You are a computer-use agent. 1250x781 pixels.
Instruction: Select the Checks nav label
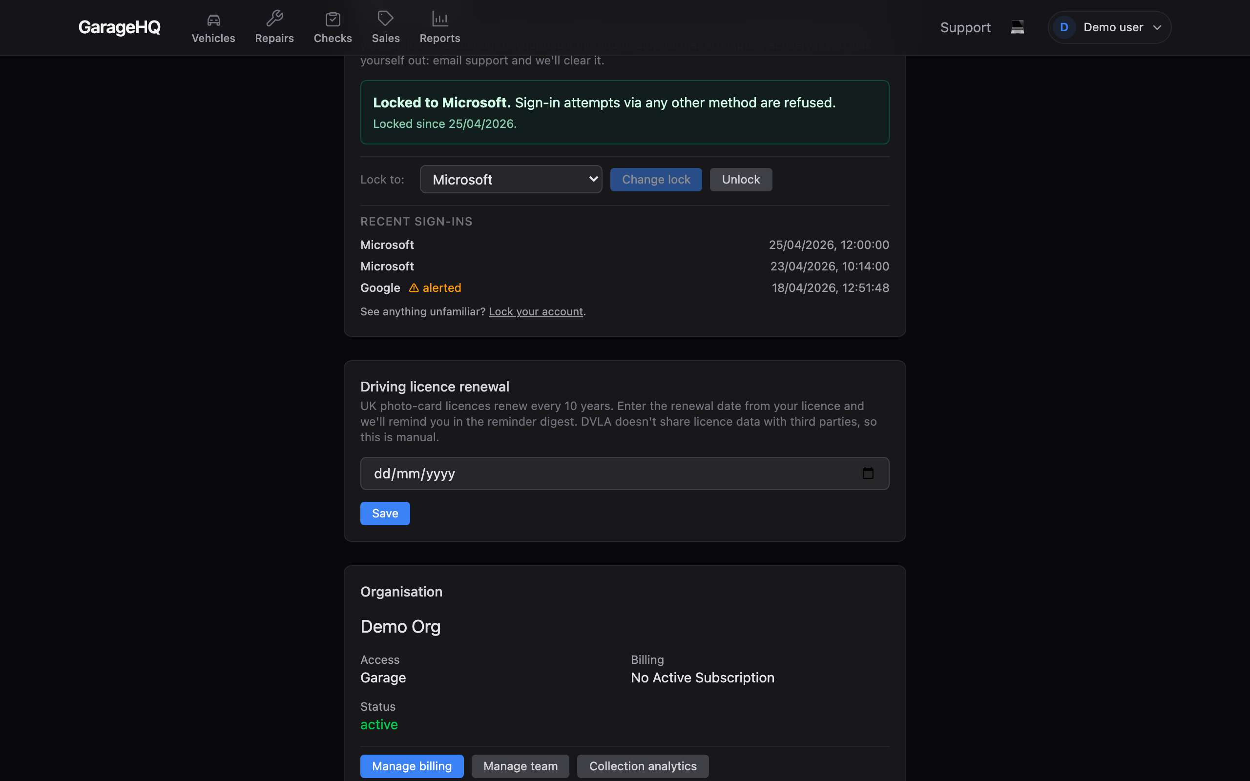click(333, 38)
